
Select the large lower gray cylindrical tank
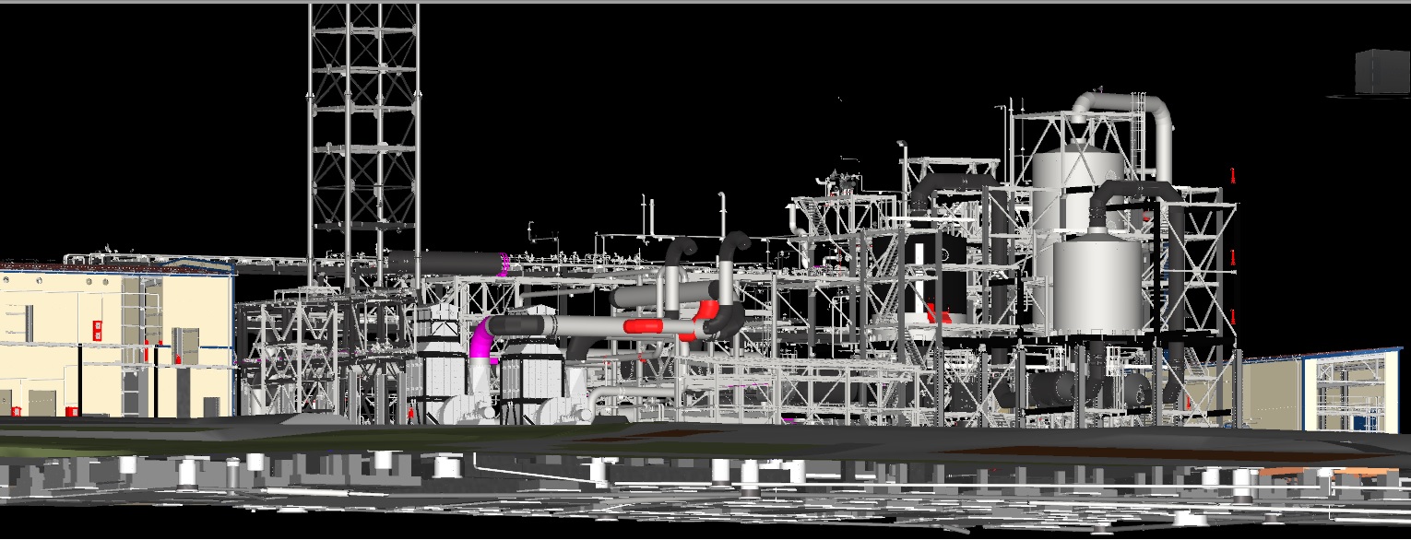point(1095,286)
